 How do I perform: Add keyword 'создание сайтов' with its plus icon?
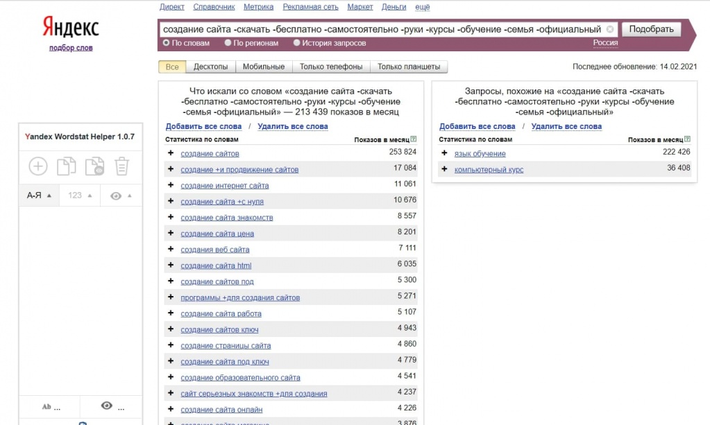point(171,153)
